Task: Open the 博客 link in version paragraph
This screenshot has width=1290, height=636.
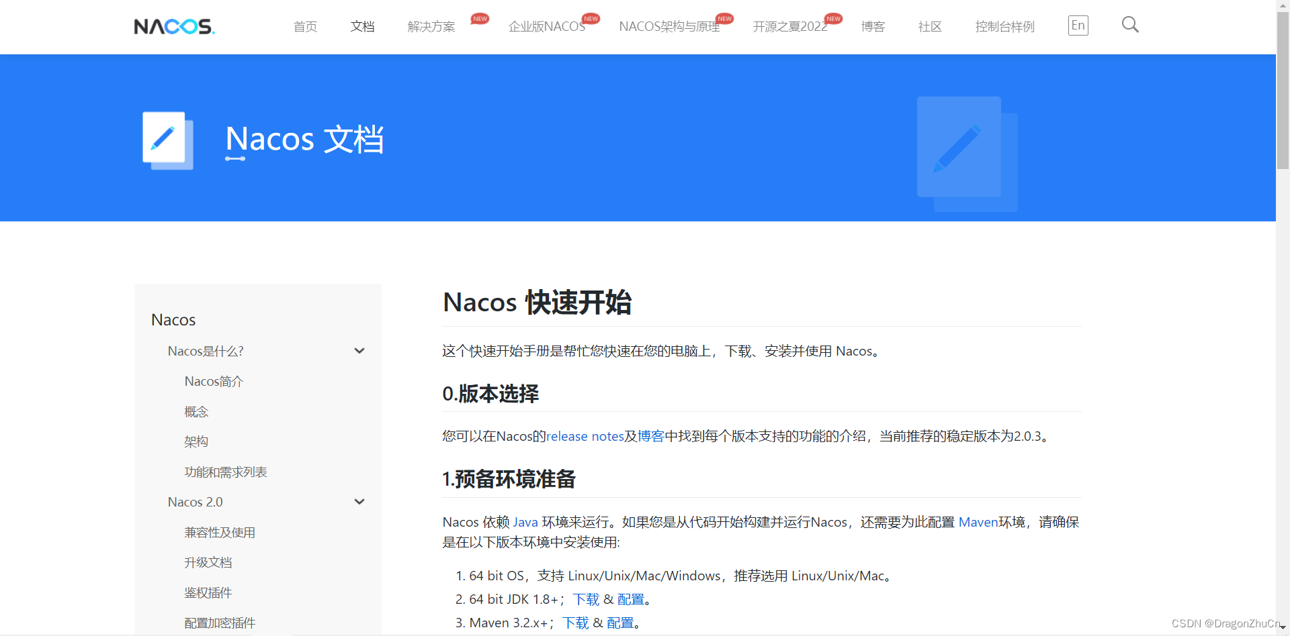Action: click(x=650, y=436)
